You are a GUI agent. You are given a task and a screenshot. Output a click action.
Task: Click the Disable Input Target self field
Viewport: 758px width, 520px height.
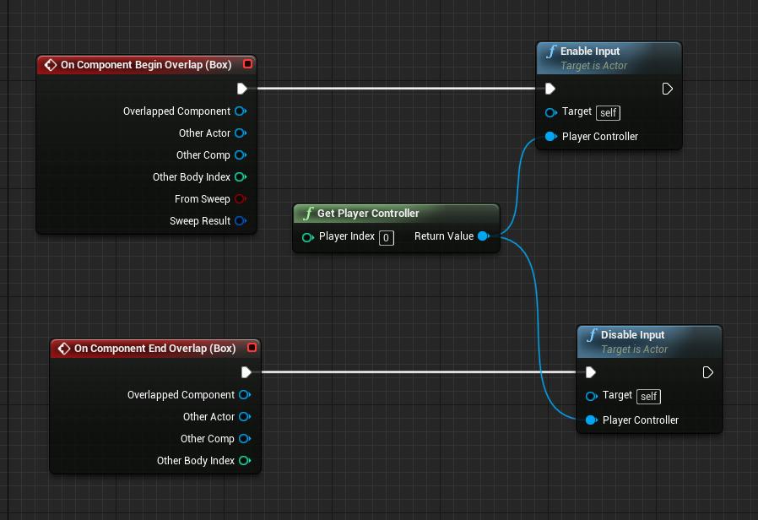point(648,396)
